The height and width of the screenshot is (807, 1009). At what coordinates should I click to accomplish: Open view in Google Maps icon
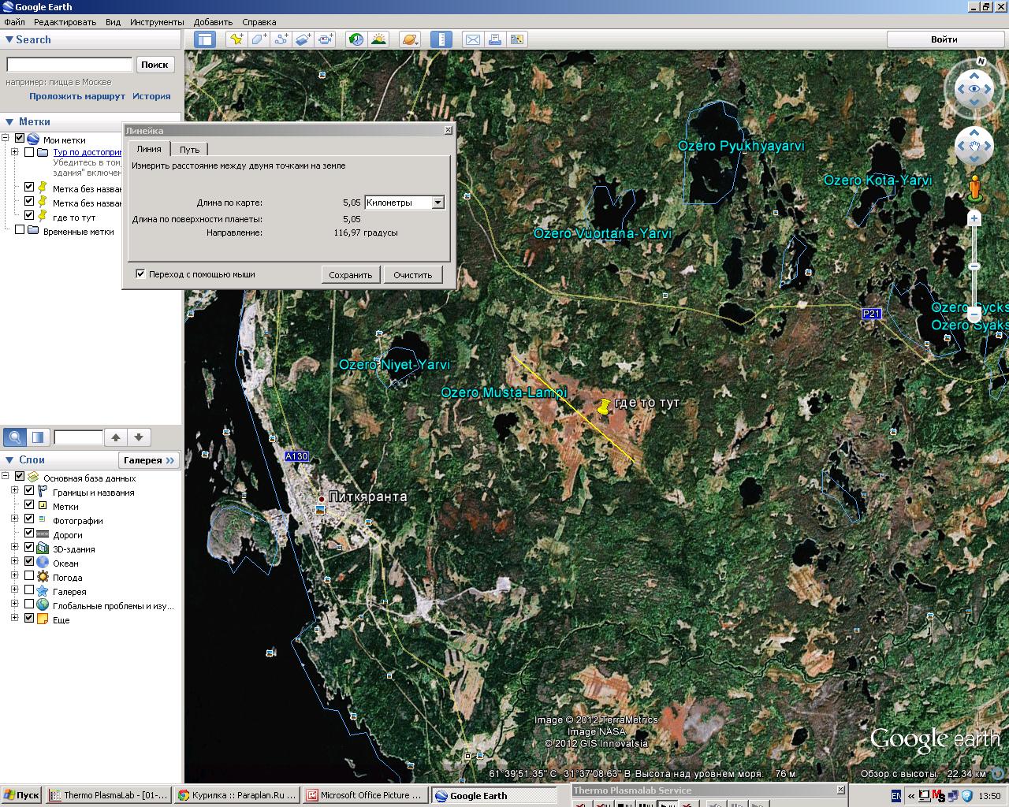pyautogui.click(x=517, y=39)
